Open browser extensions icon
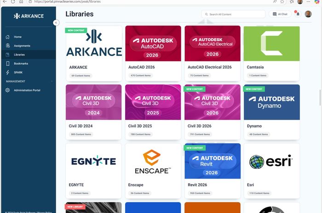This screenshot has width=322, height=213. click(292, 2)
